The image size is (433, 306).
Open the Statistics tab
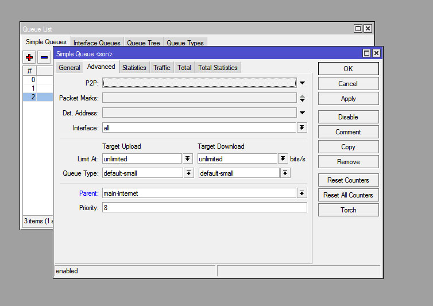[x=134, y=68]
